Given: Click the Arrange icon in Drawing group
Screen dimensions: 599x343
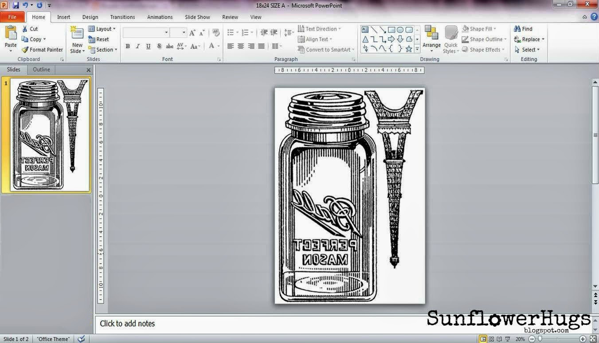Looking at the screenshot, I should click(x=431, y=39).
